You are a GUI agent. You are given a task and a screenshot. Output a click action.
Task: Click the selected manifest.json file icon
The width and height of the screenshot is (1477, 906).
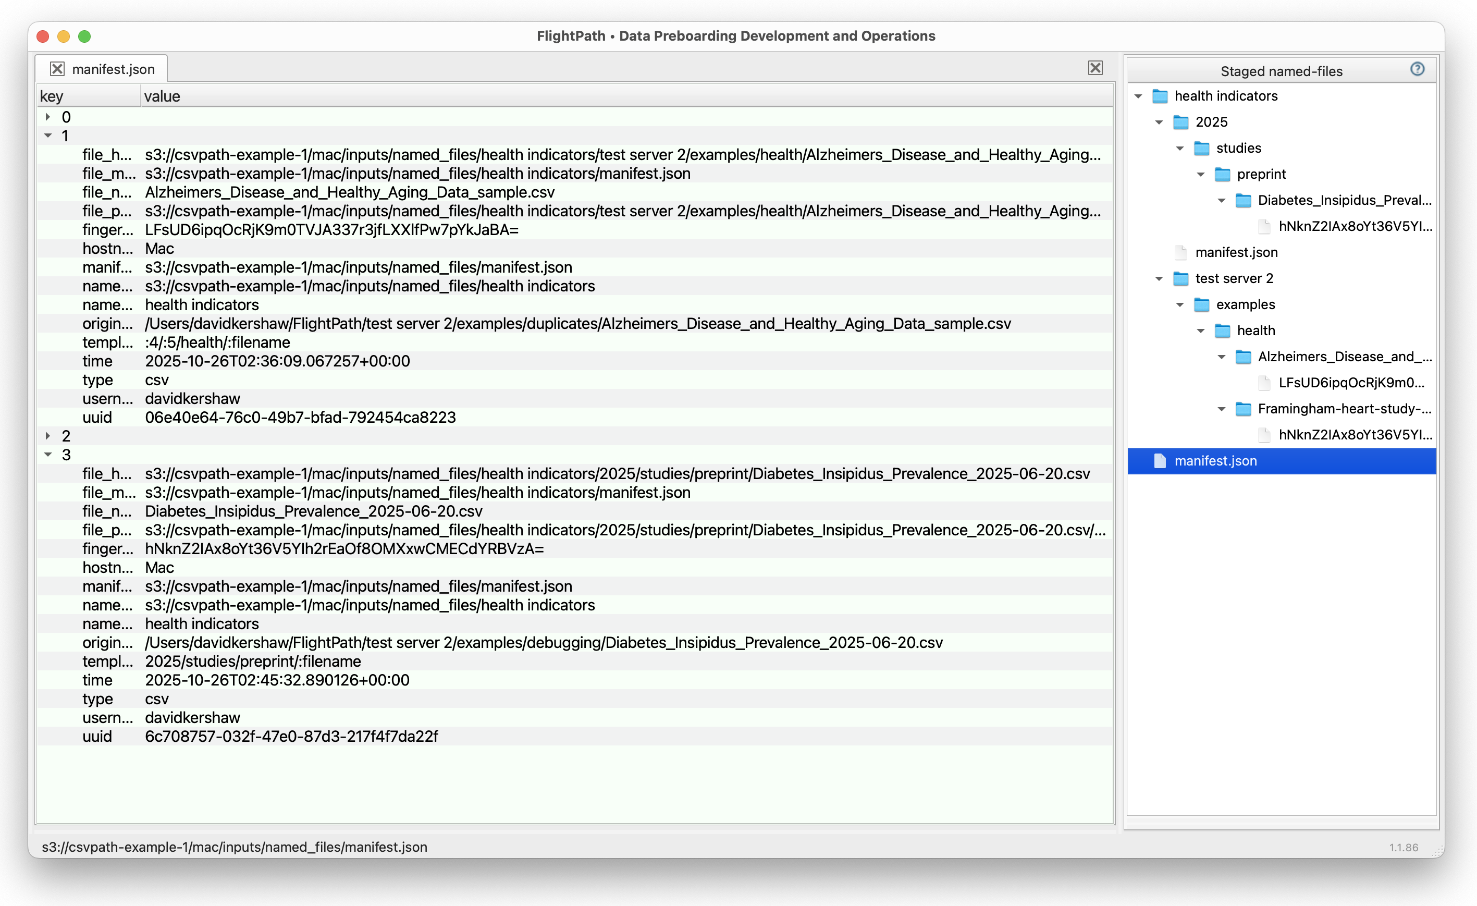click(1160, 461)
